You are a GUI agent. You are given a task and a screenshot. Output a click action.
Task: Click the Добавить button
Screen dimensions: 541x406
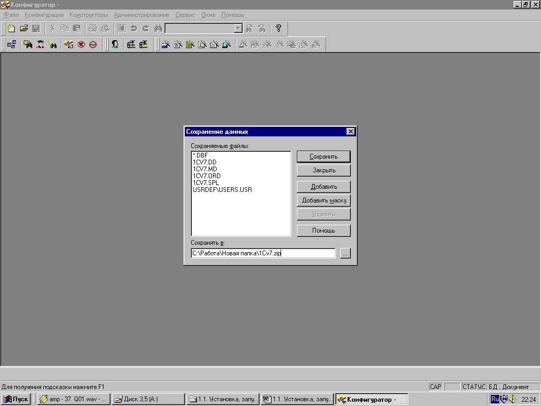pyautogui.click(x=324, y=187)
